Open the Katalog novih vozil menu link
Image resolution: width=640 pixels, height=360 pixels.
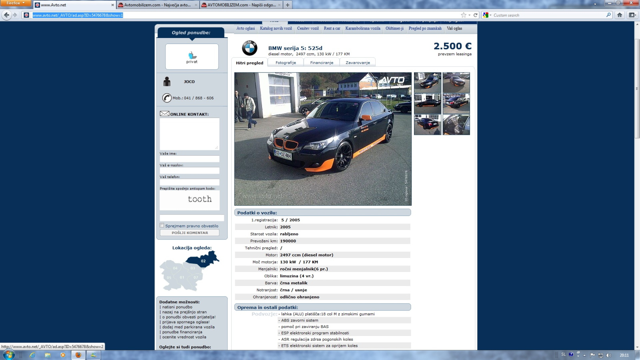click(276, 28)
